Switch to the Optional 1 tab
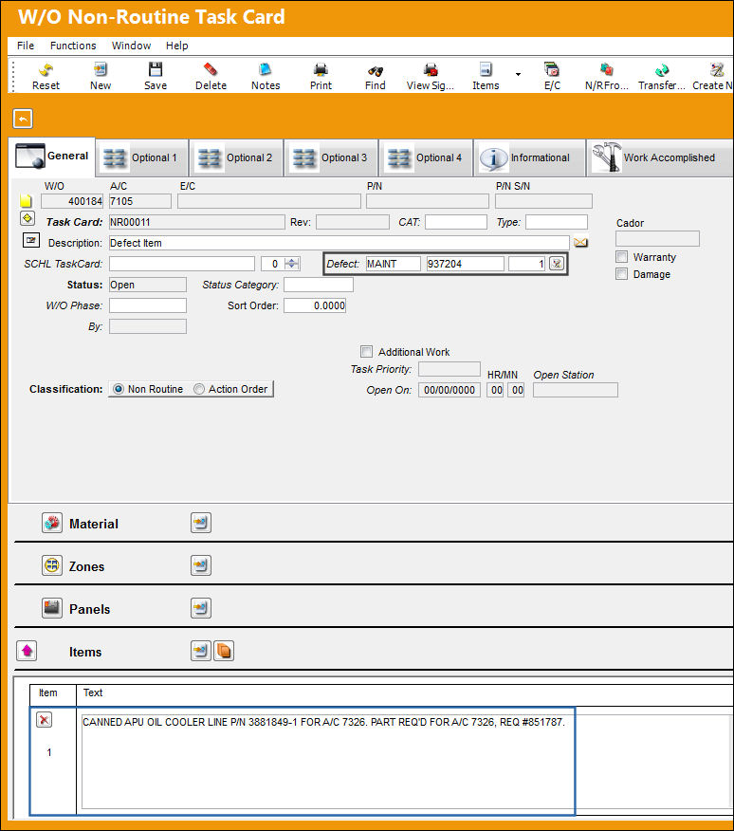 [142, 157]
